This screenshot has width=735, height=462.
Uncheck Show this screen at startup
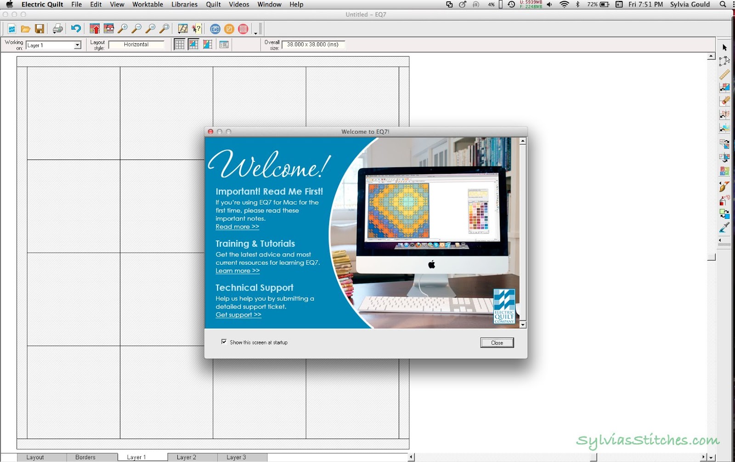[224, 342]
